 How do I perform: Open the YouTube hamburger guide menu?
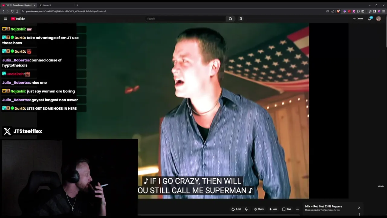pyautogui.click(x=5, y=19)
